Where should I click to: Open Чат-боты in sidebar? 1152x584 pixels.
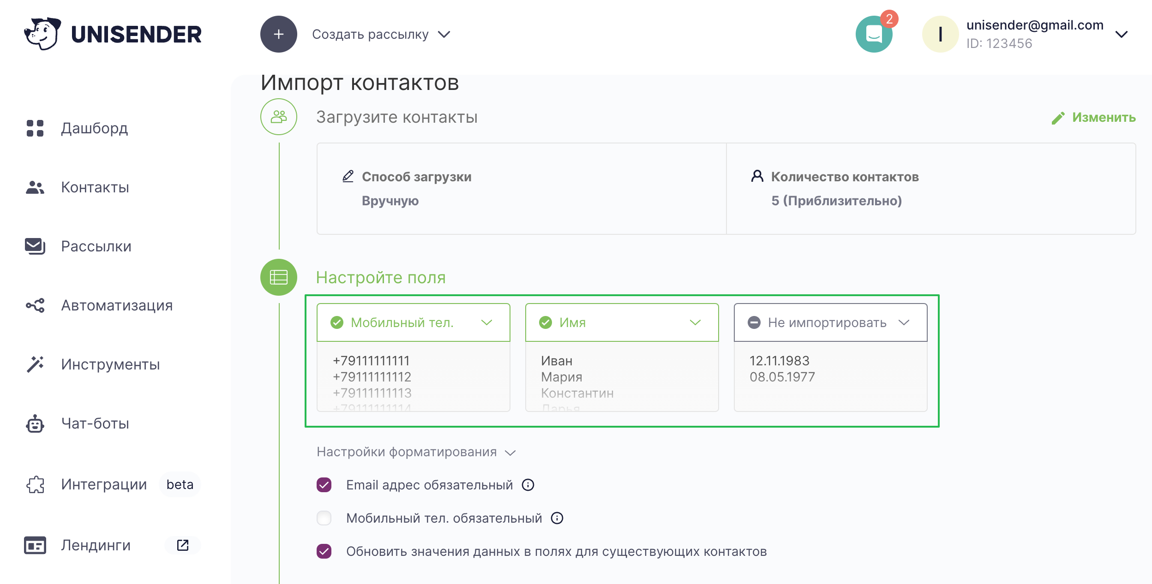(95, 423)
